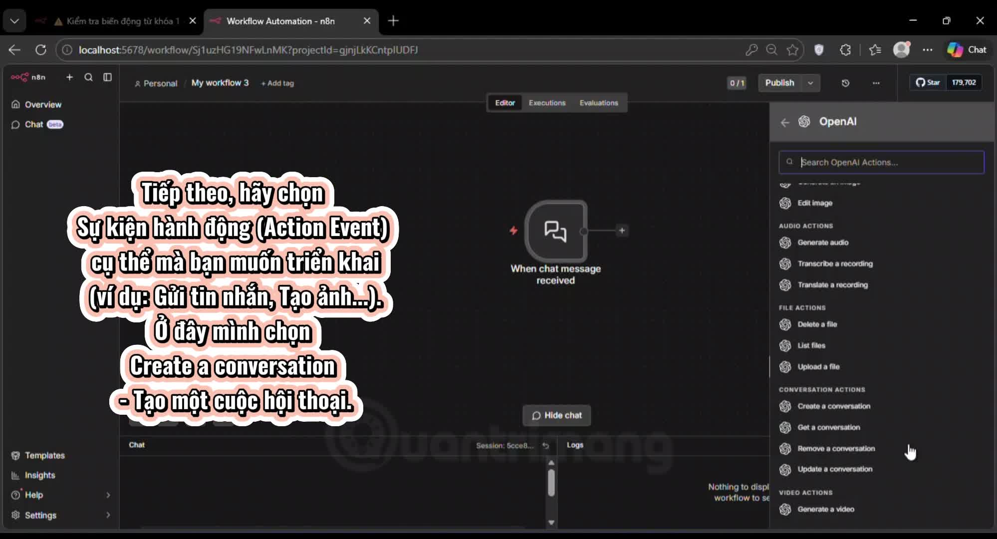Viewport: 997px width, 539px height.
Task: Click the Publish button
Action: coord(779,83)
